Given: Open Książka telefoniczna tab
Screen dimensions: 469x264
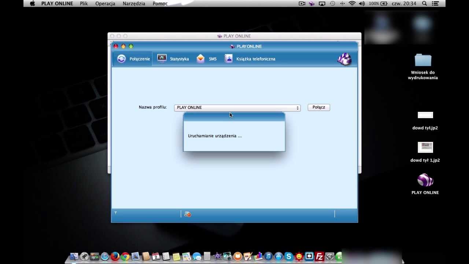Looking at the screenshot, I should coord(250,59).
